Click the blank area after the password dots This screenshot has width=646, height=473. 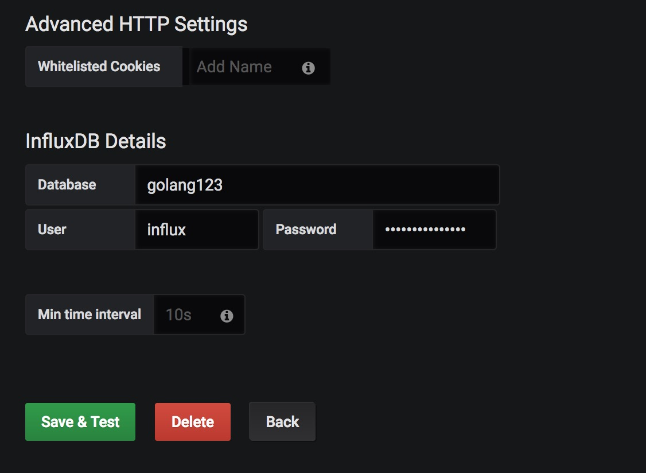point(480,230)
